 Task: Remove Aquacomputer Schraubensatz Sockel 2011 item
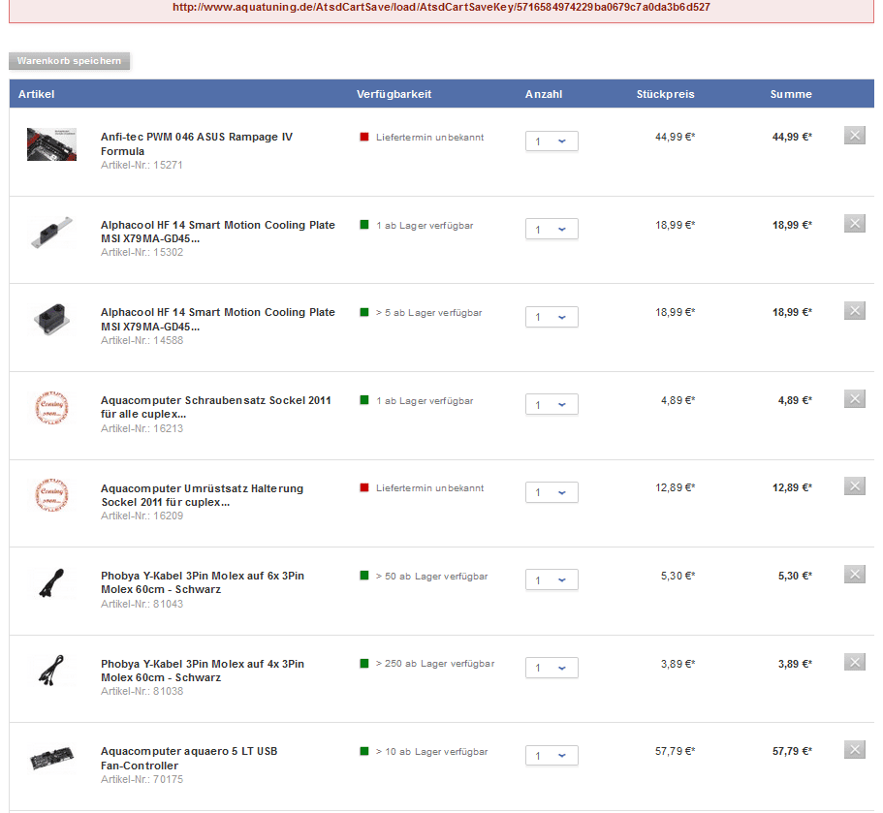tap(854, 399)
